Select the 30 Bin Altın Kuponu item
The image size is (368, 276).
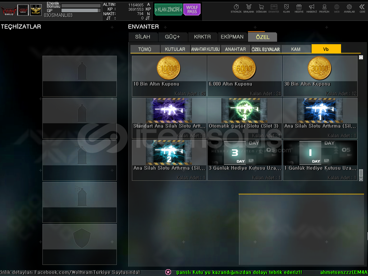click(320, 76)
